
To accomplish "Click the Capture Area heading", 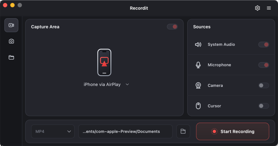I will click(45, 27).
